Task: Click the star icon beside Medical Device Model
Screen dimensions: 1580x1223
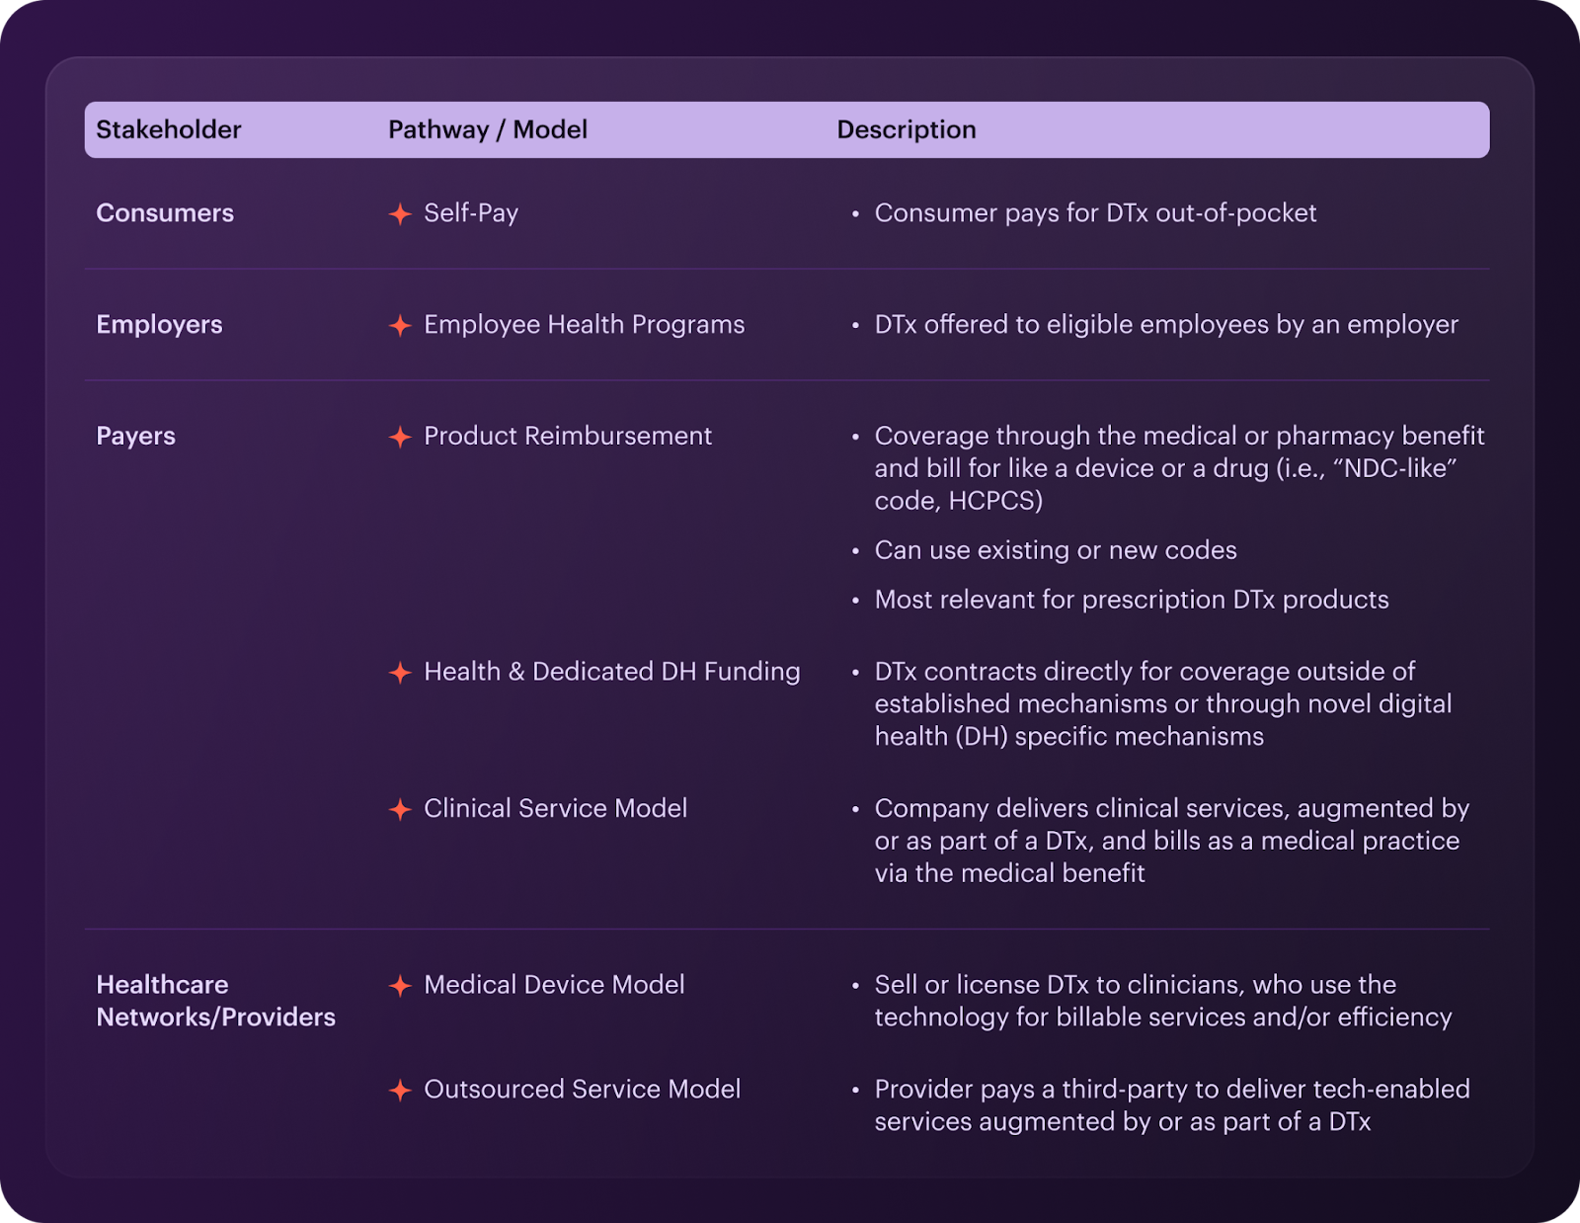Action: [400, 986]
